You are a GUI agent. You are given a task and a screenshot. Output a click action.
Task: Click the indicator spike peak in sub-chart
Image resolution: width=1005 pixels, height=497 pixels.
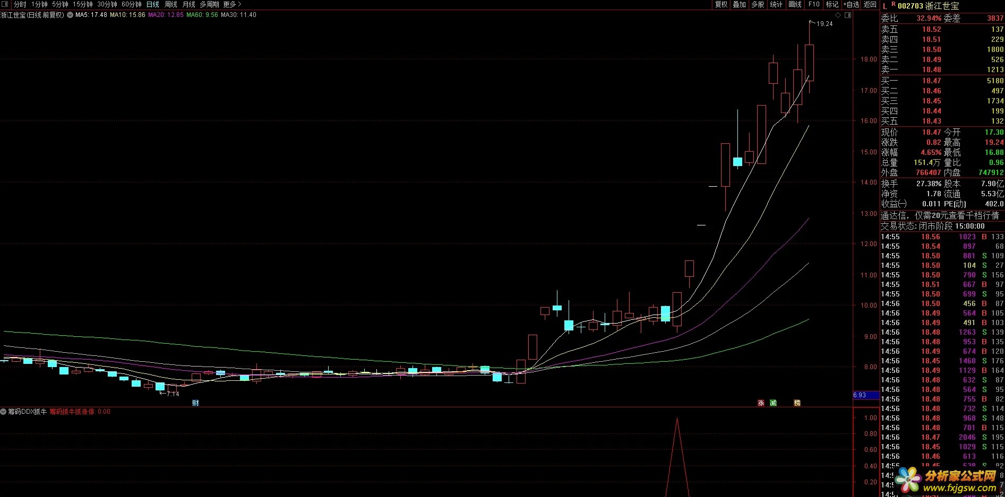tap(677, 419)
